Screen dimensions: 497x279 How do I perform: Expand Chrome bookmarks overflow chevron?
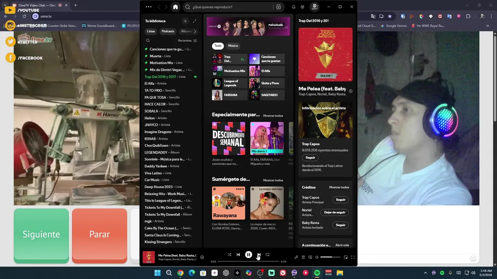click(488, 26)
